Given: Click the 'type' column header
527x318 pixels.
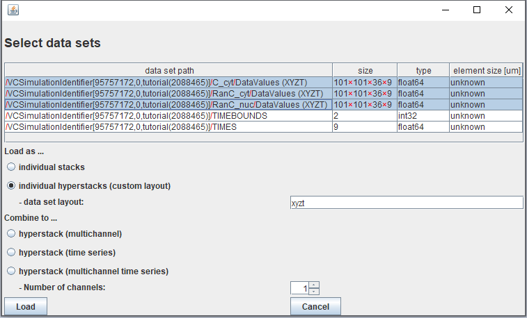Looking at the screenshot, I should point(423,70).
